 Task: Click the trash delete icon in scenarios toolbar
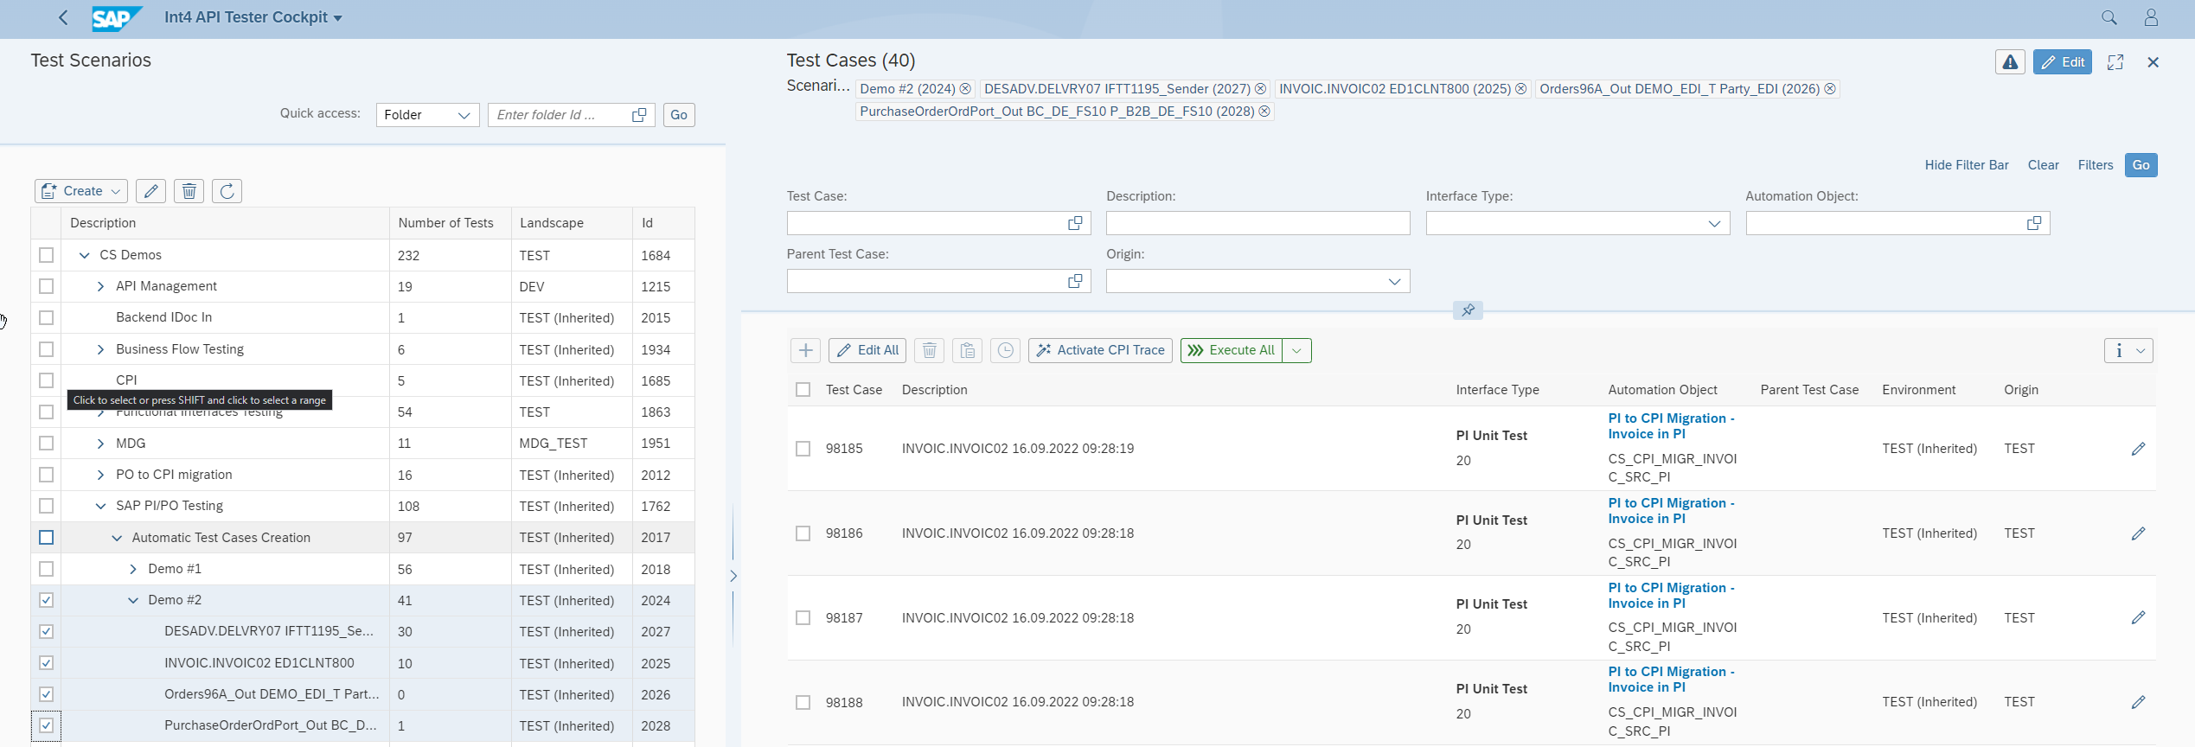point(189,191)
